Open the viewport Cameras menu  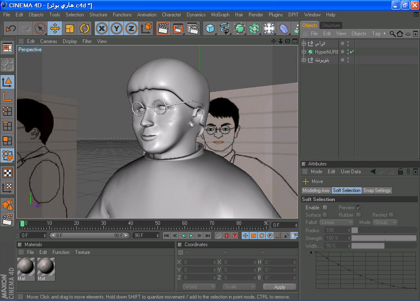pos(49,41)
